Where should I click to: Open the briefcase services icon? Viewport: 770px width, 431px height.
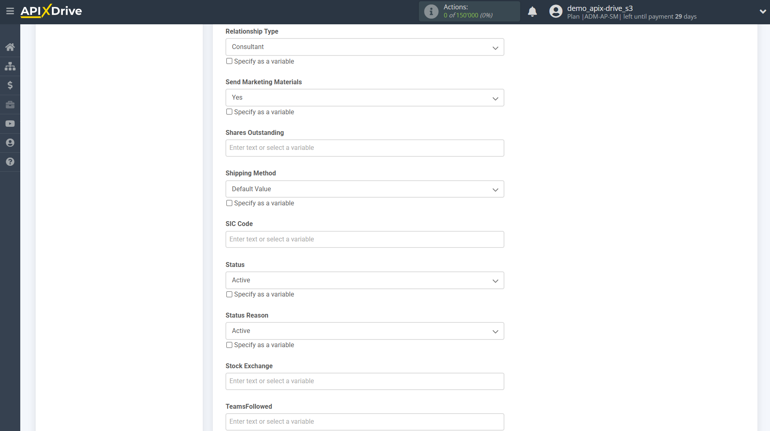pyautogui.click(x=10, y=105)
